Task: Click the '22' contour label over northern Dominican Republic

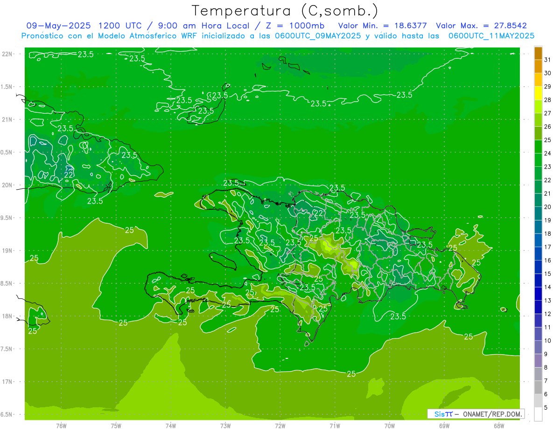Action: pyautogui.click(x=318, y=213)
